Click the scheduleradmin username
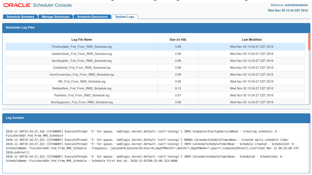 point(296,5)
